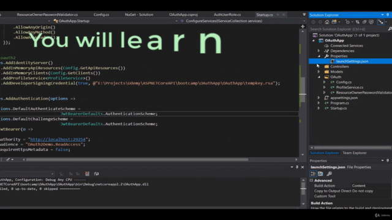Toggle Preview Selected Items icon in Solution Explorer
This screenshot has width=392, height=220.
(x=381, y=22)
